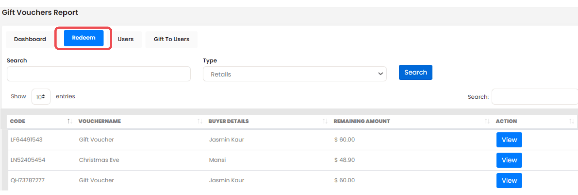Viewport: 578px width, 195px height.
Task: Click the table filter Search box
Action: [x=534, y=97]
